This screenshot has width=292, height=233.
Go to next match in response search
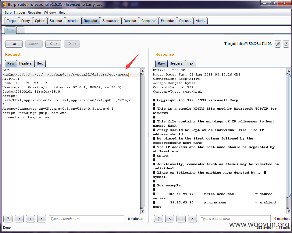192,219
